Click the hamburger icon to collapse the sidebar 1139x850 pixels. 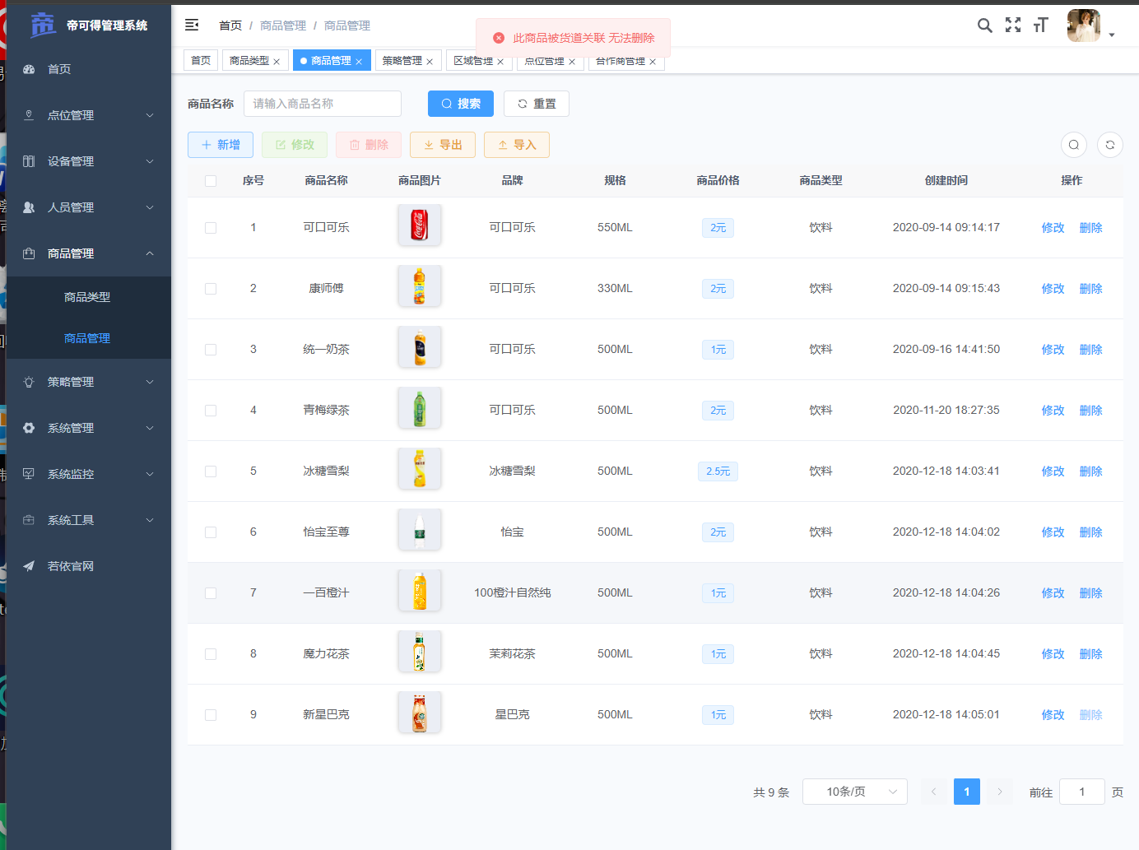(x=192, y=26)
